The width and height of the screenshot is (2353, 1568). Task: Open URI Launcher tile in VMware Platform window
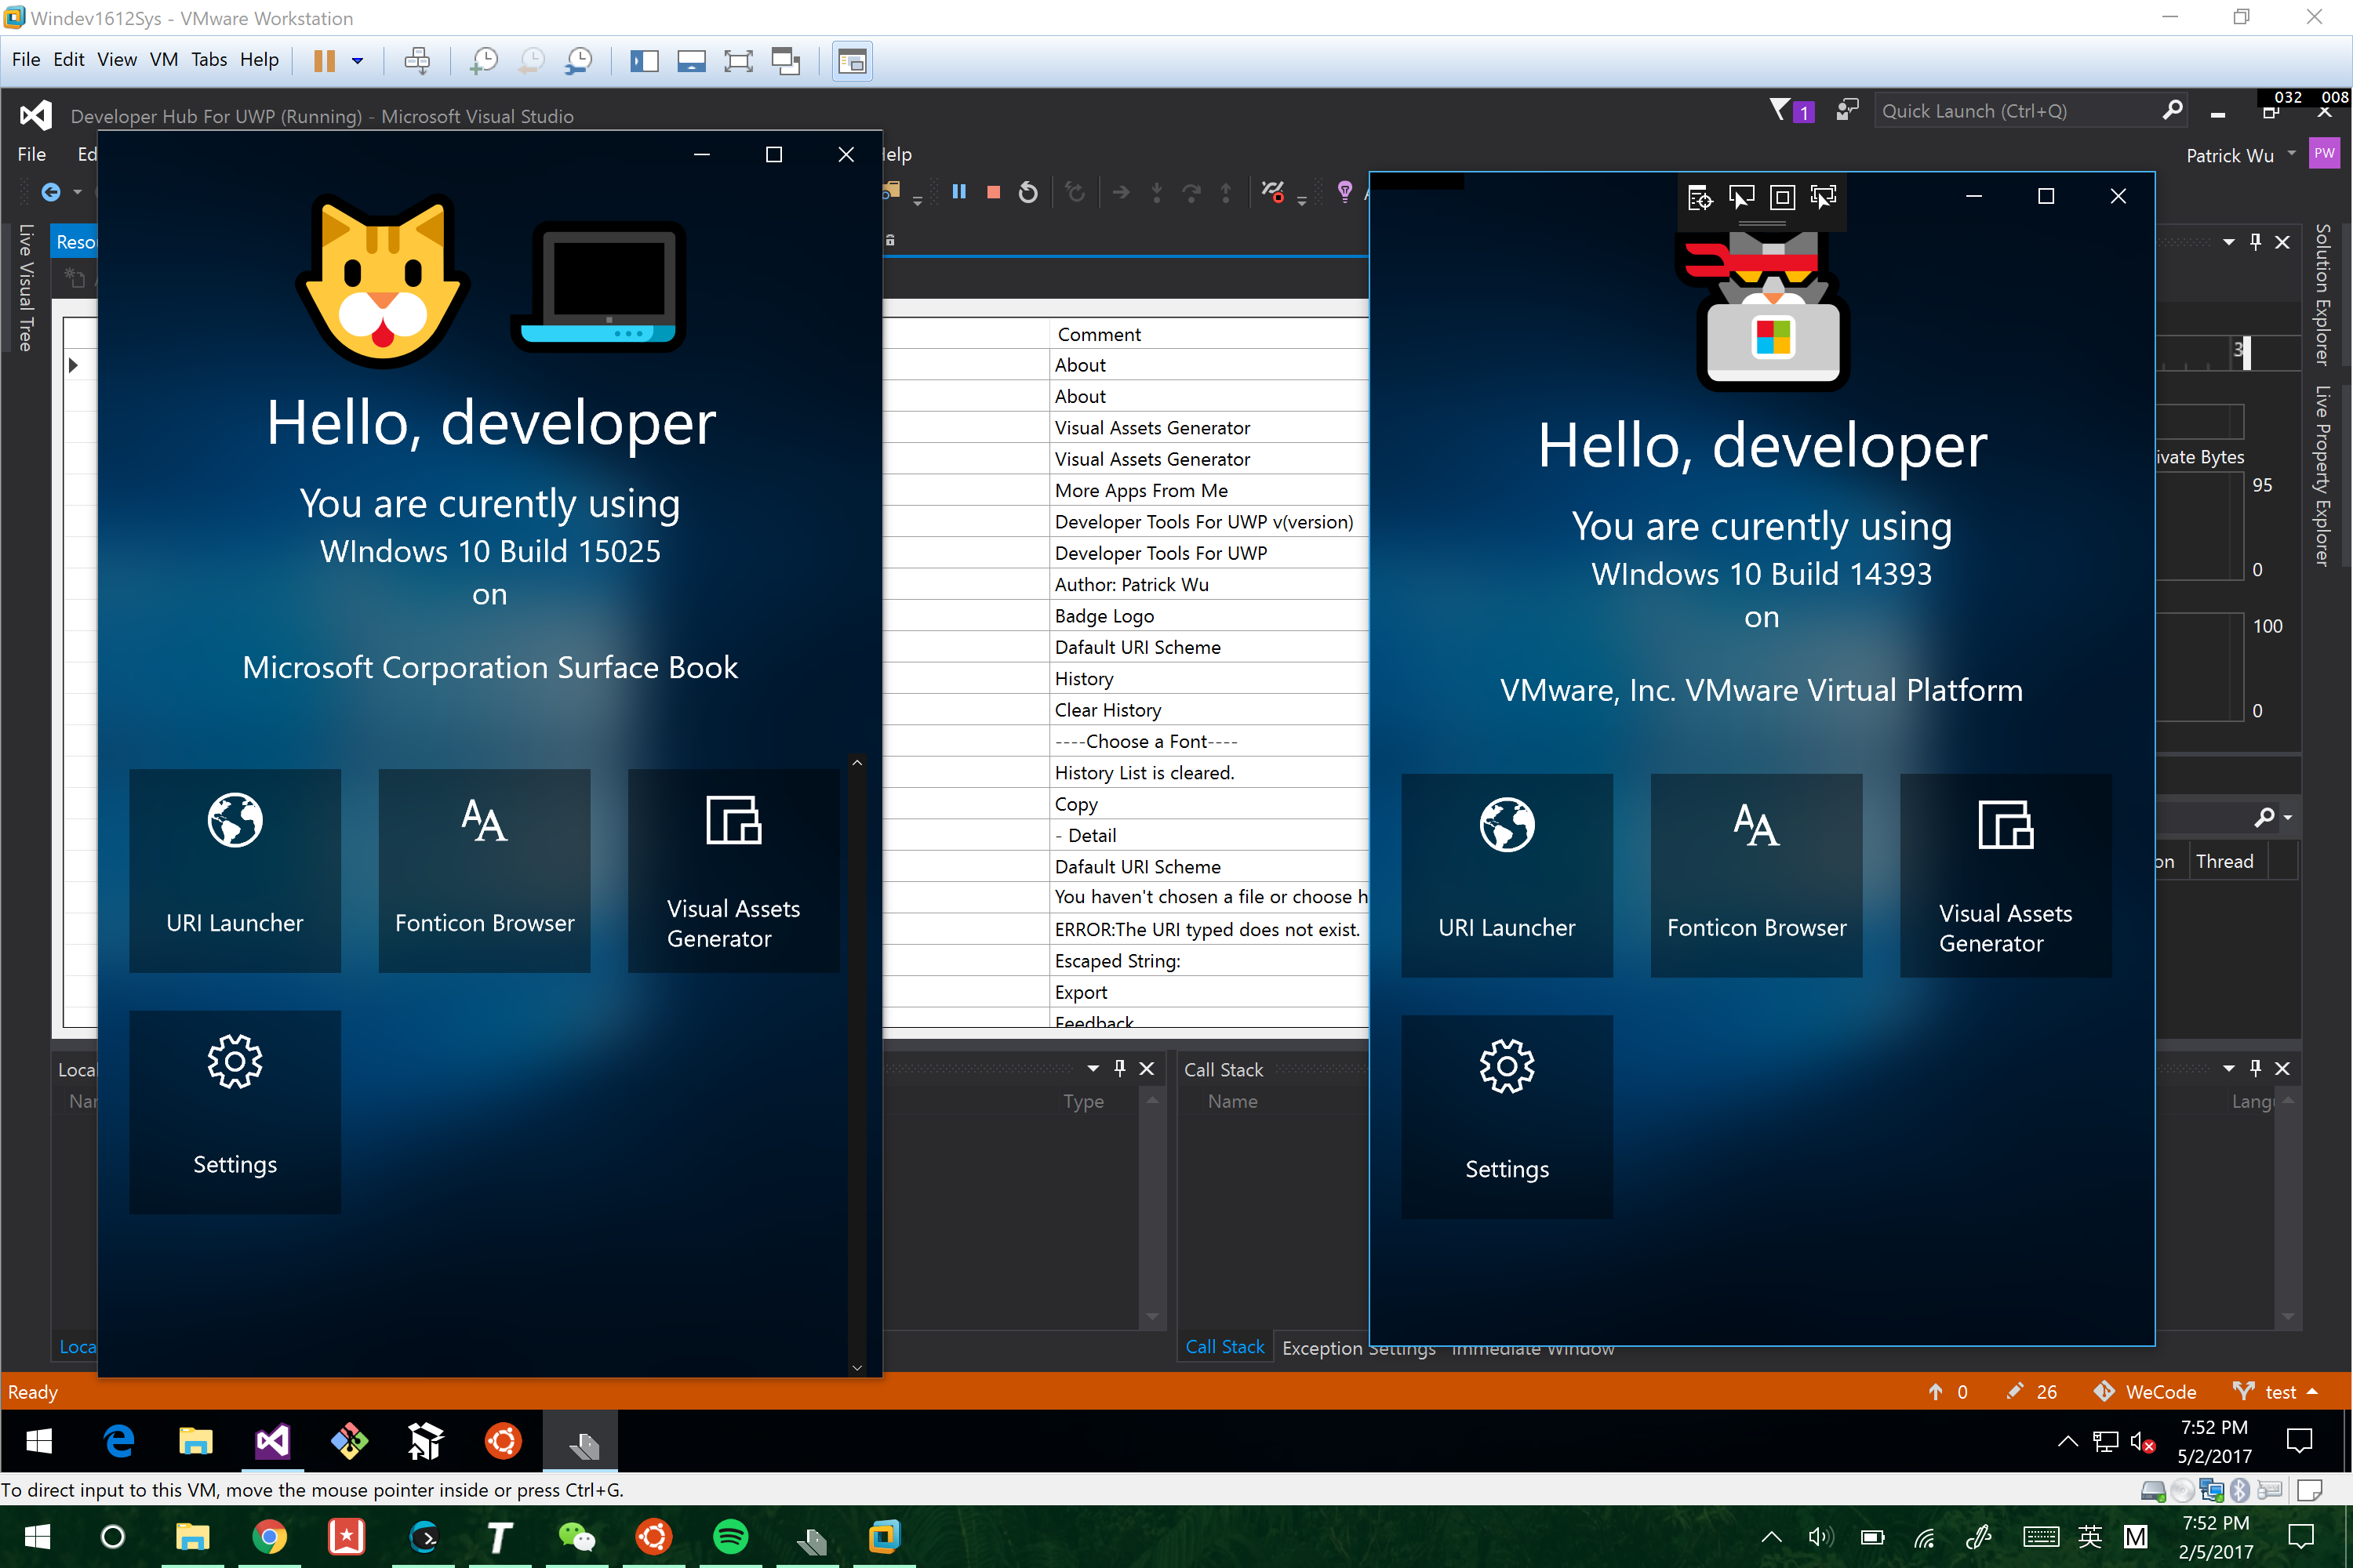point(1507,875)
